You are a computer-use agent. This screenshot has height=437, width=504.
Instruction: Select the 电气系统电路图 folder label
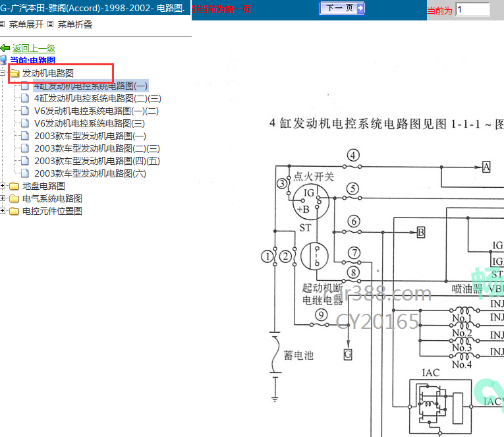point(52,198)
